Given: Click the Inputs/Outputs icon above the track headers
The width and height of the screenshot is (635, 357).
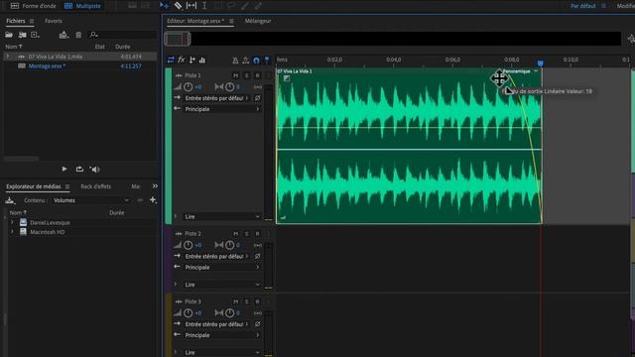Looking at the screenshot, I should click(171, 59).
